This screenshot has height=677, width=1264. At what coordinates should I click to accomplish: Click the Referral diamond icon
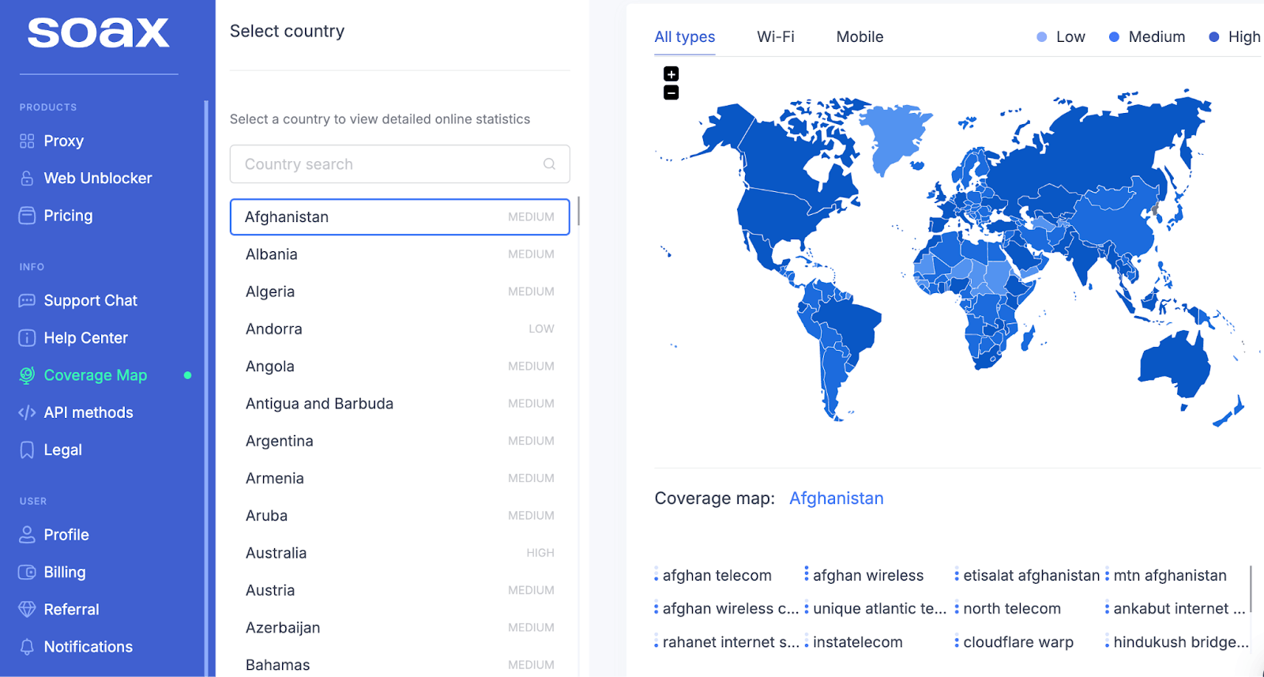coord(27,610)
